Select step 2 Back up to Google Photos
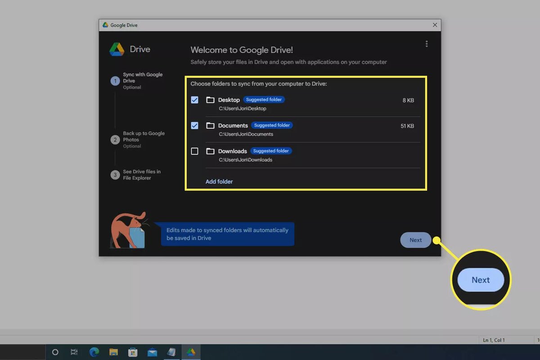The image size is (540, 360). (138, 139)
